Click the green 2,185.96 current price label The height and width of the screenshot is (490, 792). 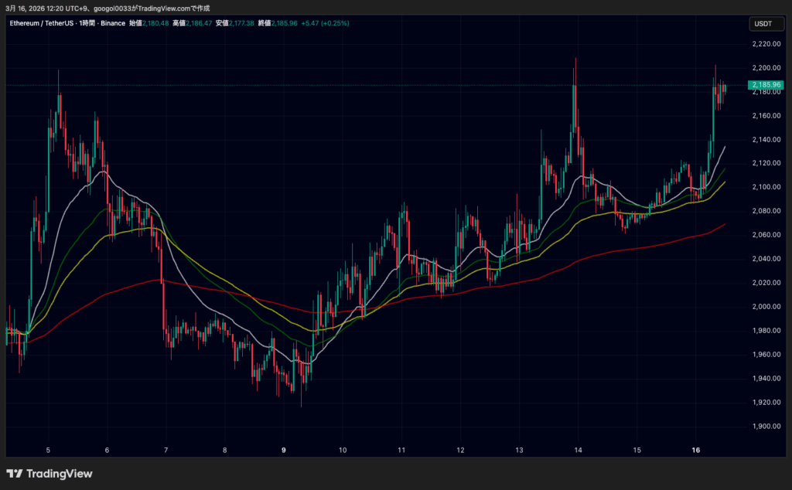(765, 84)
